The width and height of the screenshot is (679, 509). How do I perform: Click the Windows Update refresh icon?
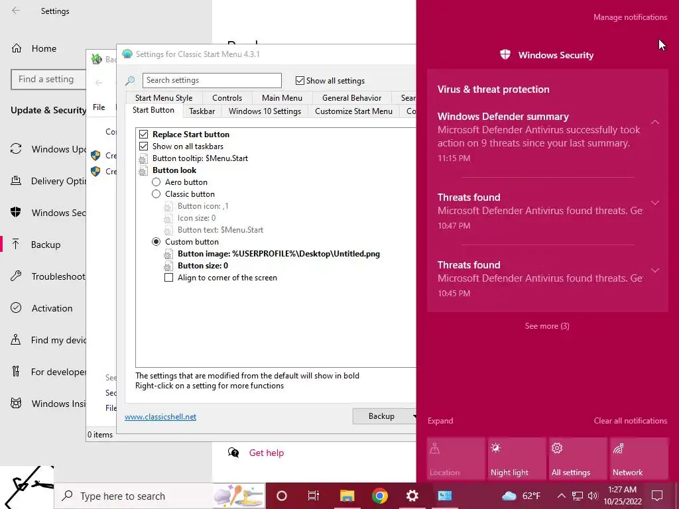pos(16,149)
